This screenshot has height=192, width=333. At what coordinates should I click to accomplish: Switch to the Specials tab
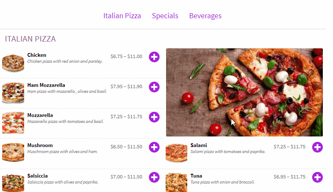[165, 16]
